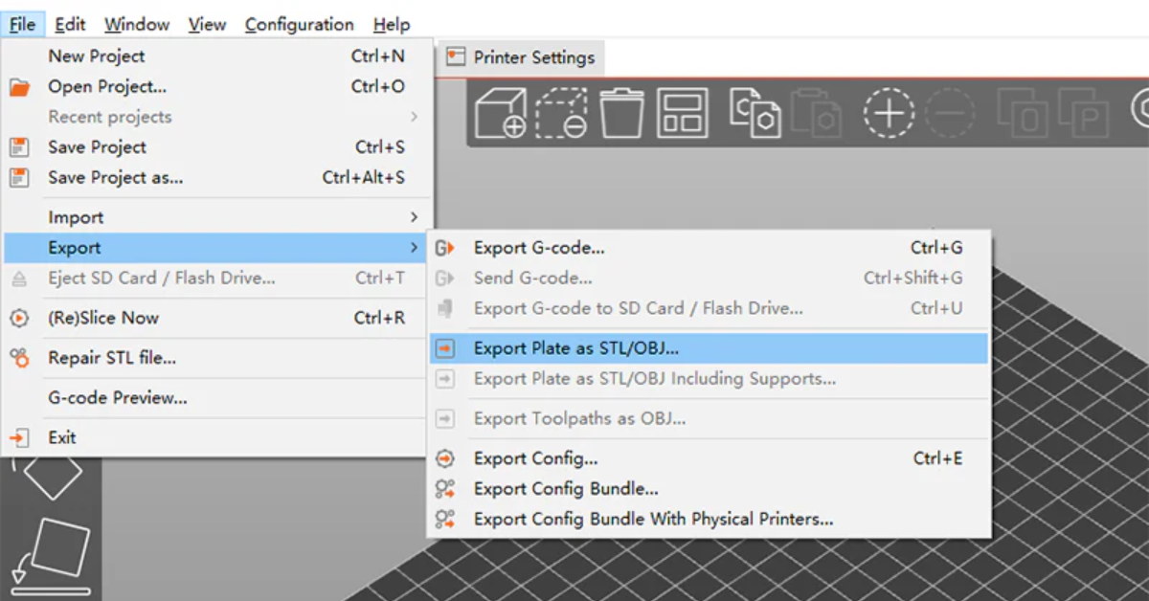Expand the Export submenu arrow
Screen dimensions: 1149x601
pos(414,248)
